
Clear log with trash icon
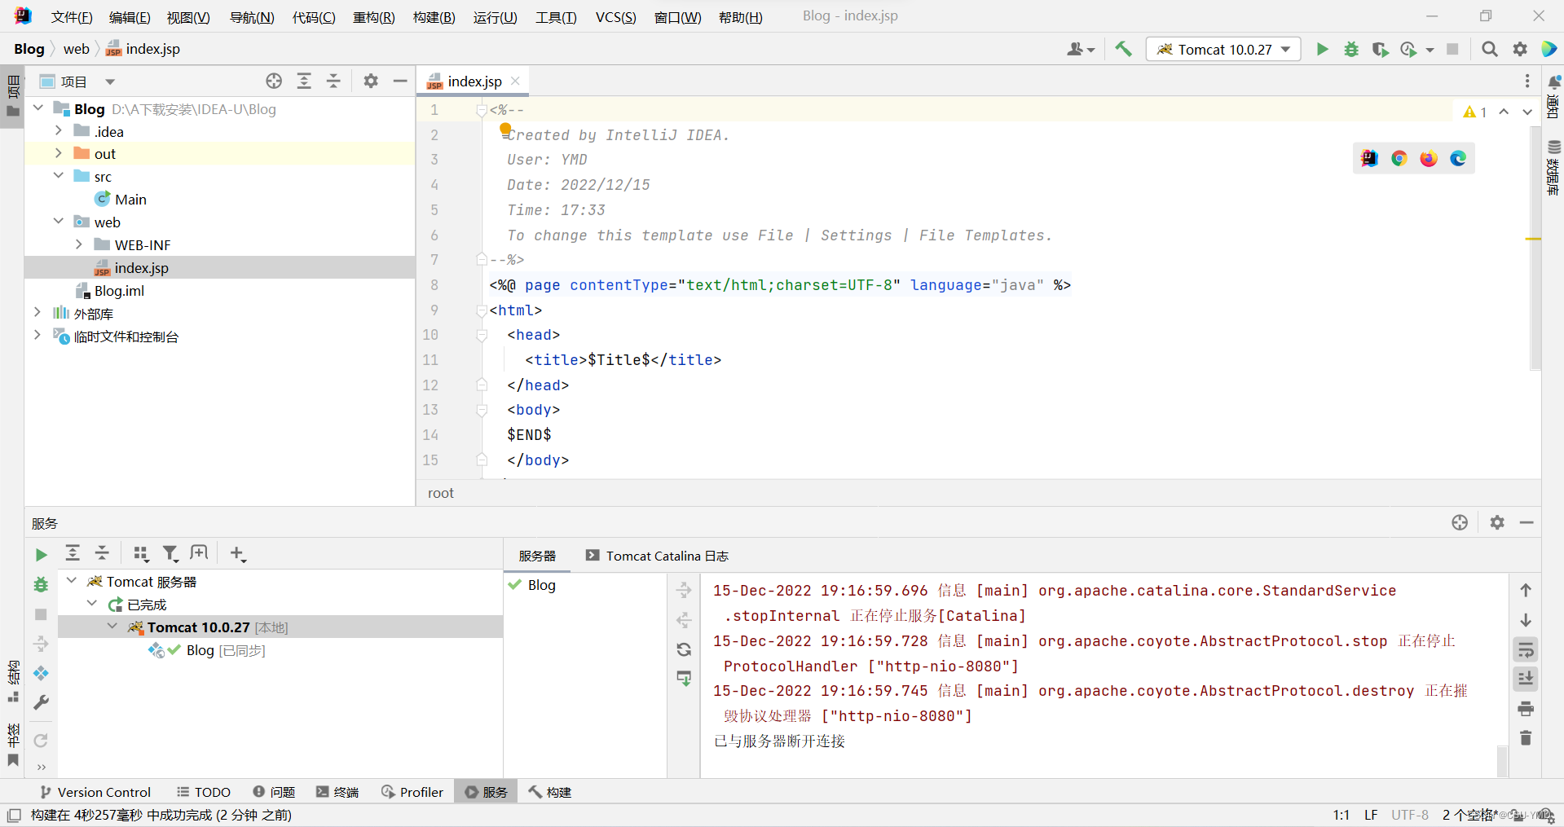[x=1526, y=737]
